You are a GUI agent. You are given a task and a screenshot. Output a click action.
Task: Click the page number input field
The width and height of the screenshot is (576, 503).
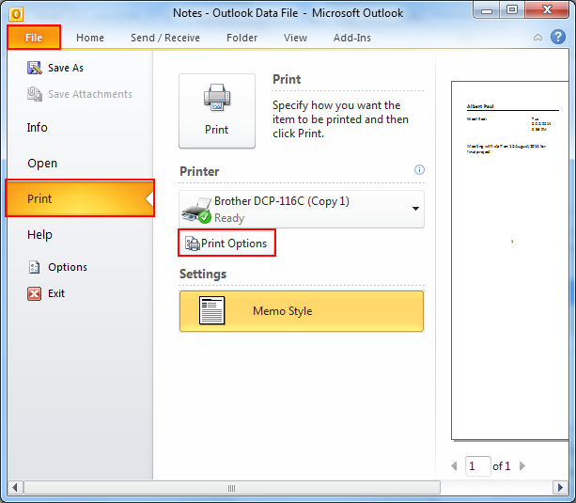click(x=477, y=466)
